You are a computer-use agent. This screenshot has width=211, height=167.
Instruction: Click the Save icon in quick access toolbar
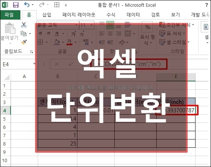tap(16, 5)
